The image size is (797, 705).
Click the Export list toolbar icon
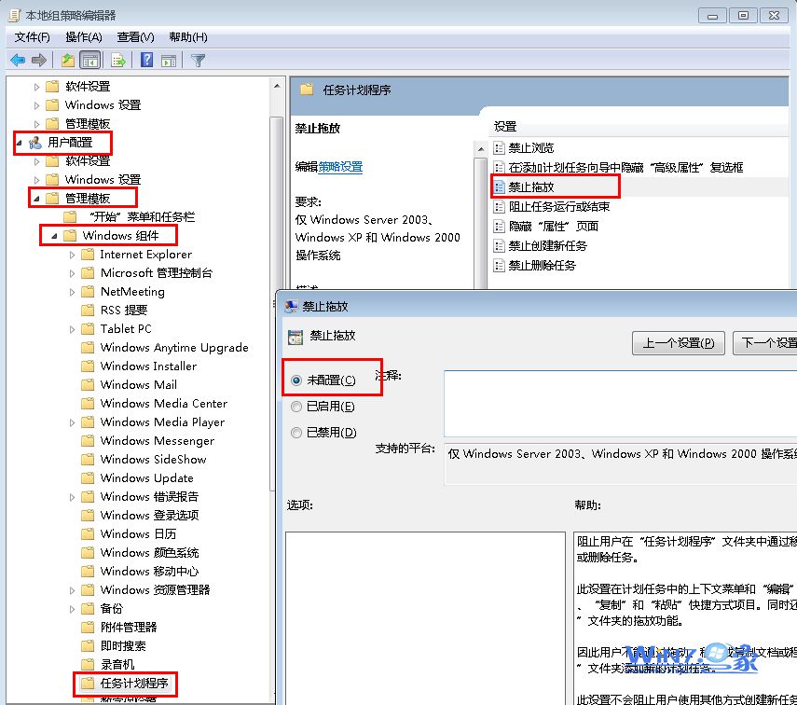pyautogui.click(x=118, y=61)
